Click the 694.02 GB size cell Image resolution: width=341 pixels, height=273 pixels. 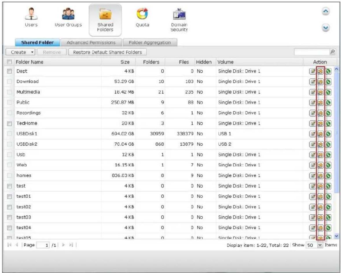(123, 134)
